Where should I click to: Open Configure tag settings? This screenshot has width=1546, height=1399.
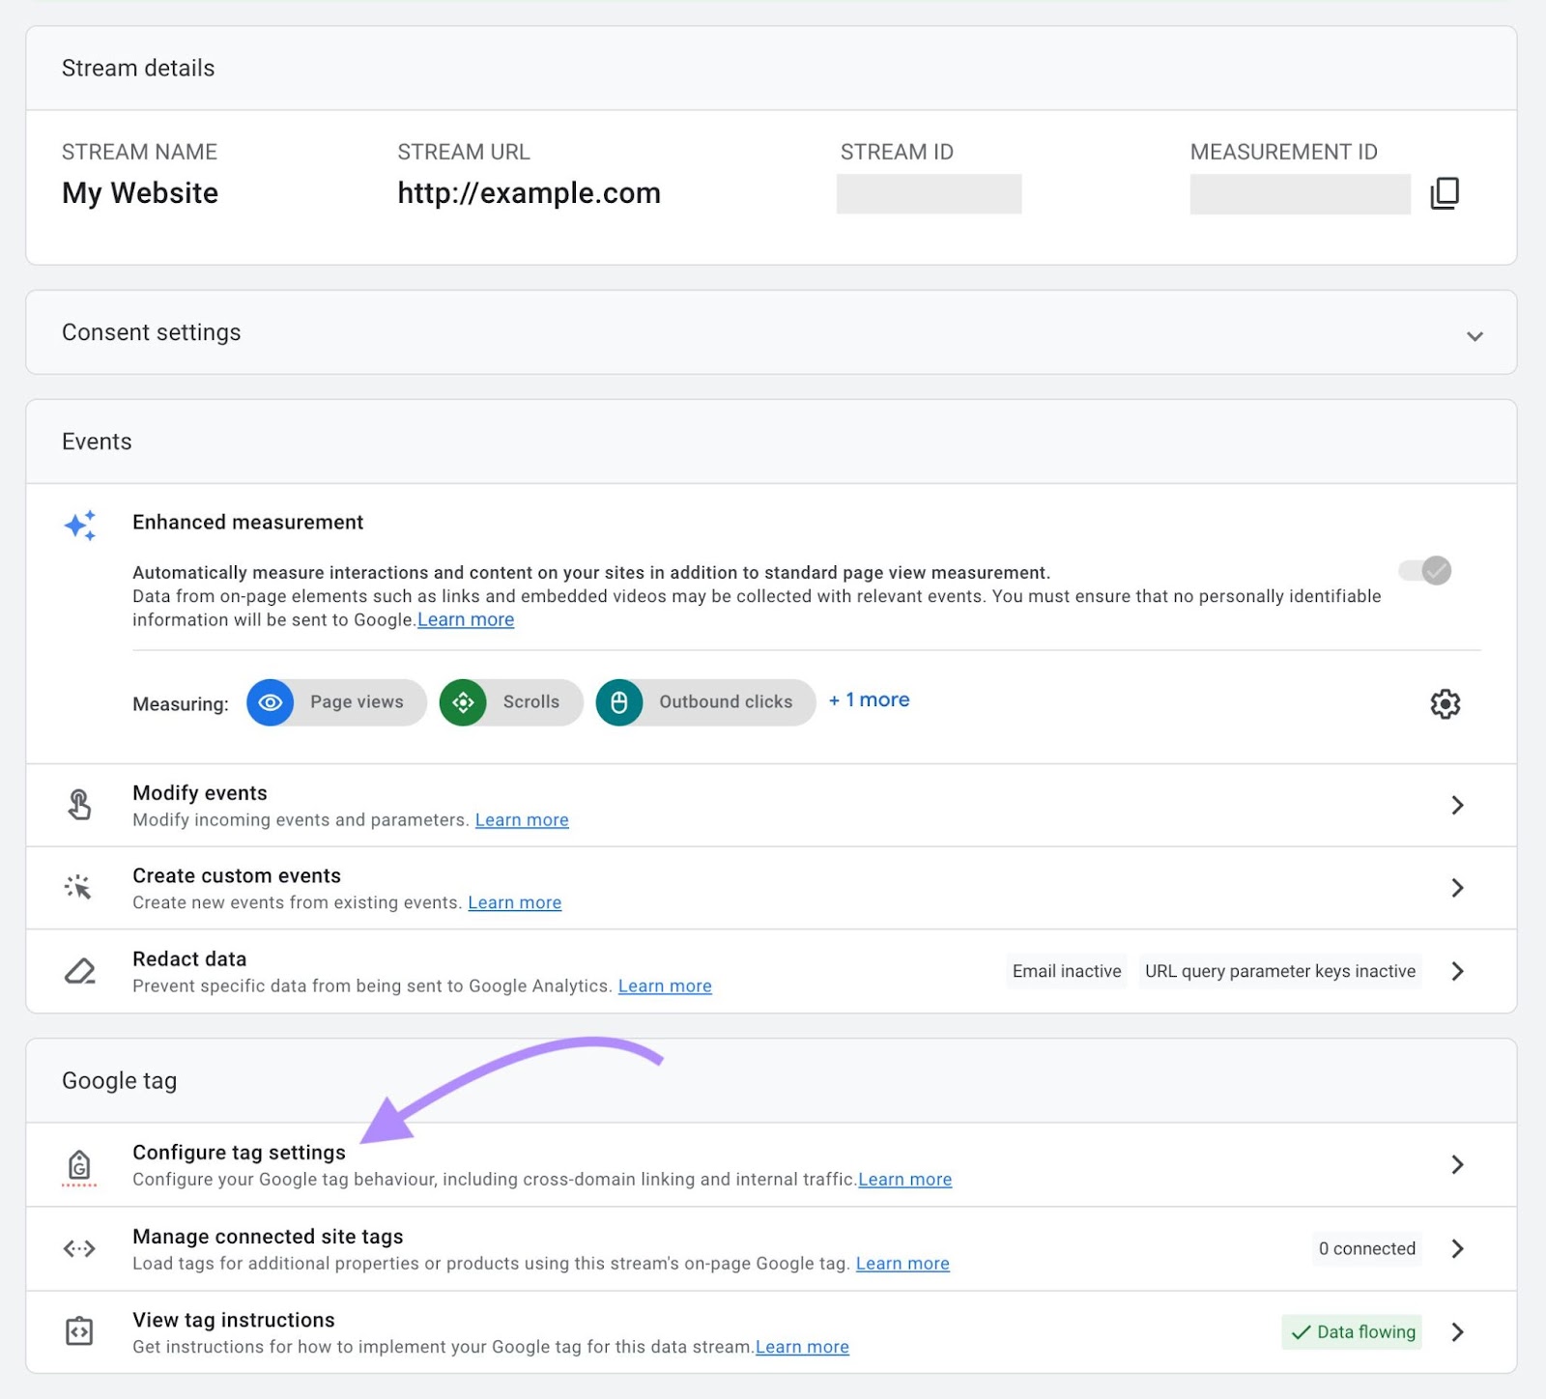(x=239, y=1153)
